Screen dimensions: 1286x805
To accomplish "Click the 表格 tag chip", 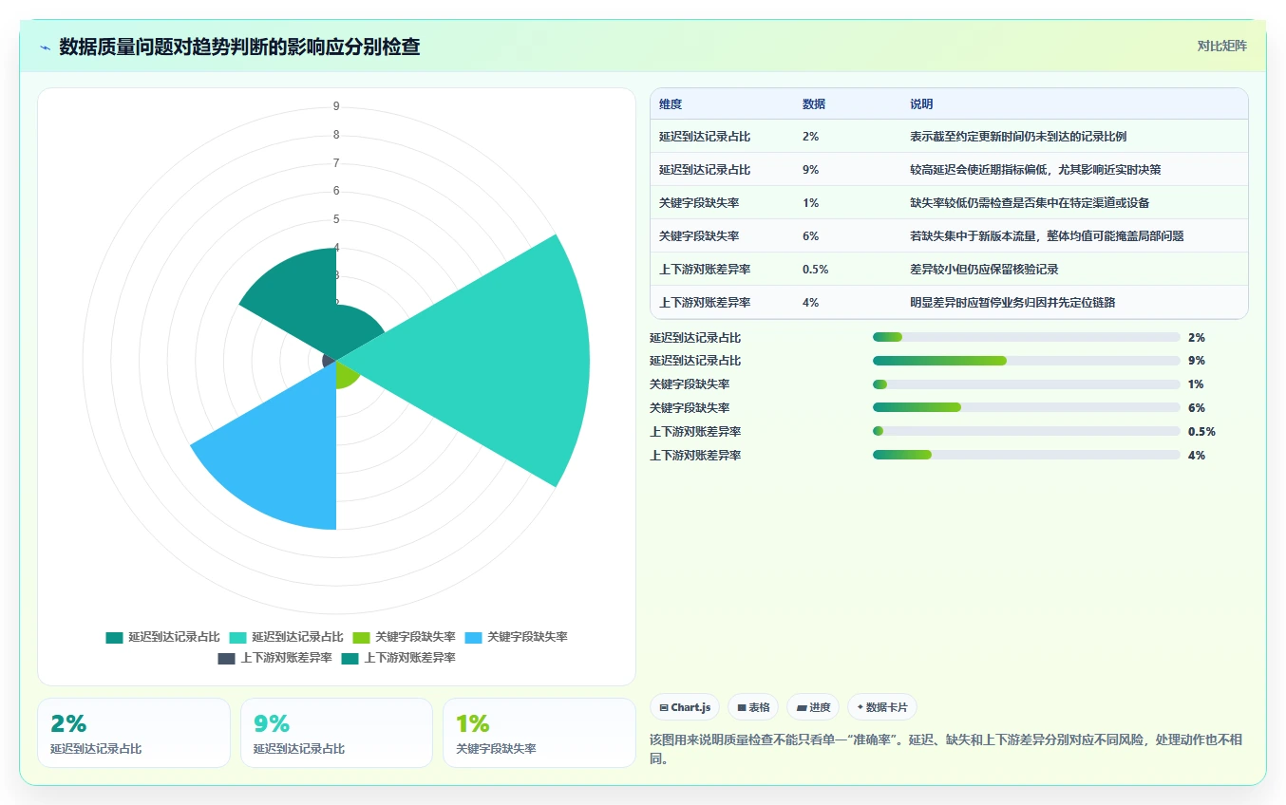I will 753,707.
